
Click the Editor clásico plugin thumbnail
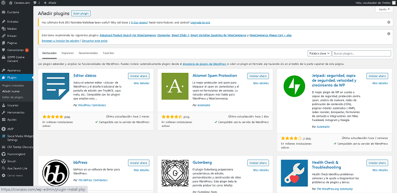coord(56,86)
